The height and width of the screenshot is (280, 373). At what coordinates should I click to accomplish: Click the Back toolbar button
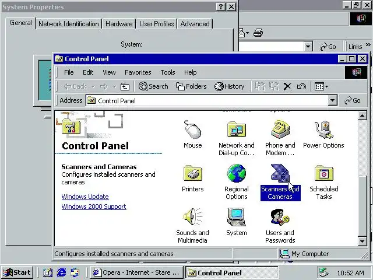click(x=75, y=86)
